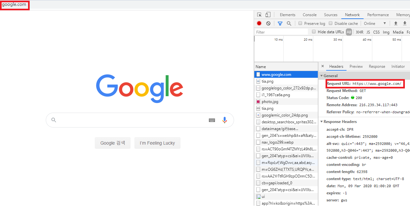410x224 pixels.
Task: Click the google.com address text
Action: [x=14, y=5]
